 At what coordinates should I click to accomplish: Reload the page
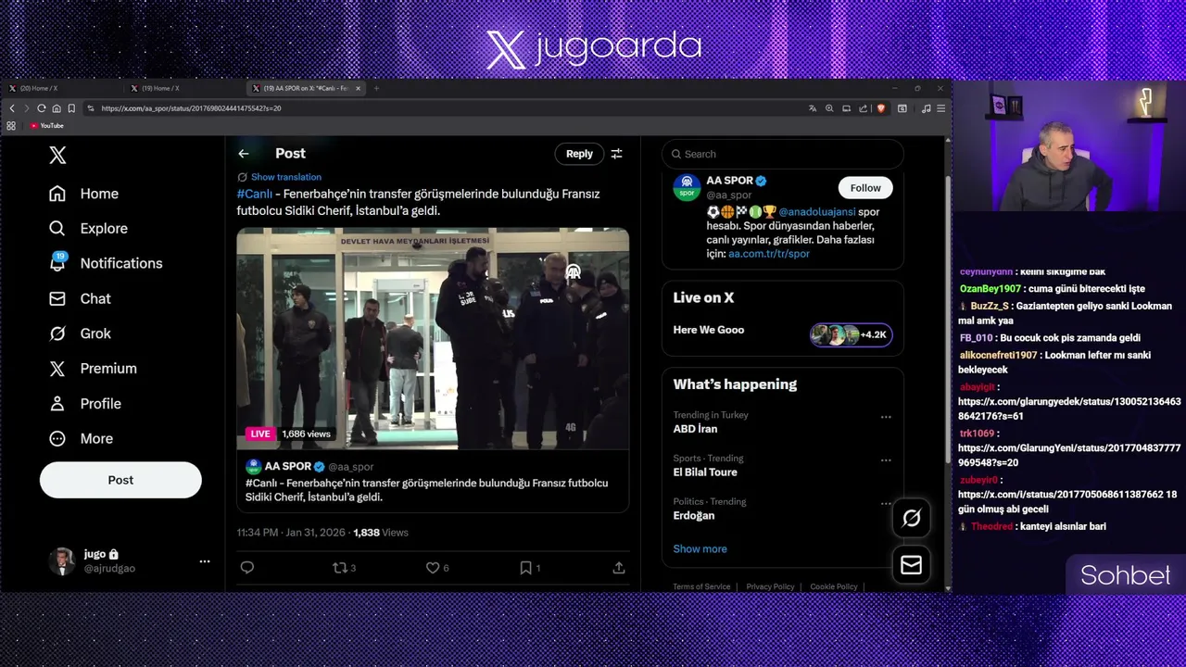pyautogui.click(x=42, y=108)
